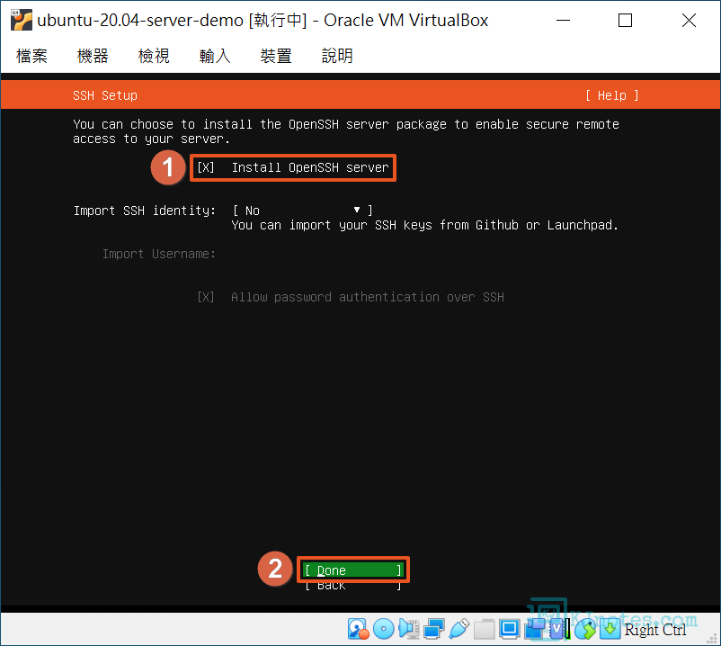Click the SSH Setup header title
721x646 pixels.
click(105, 95)
